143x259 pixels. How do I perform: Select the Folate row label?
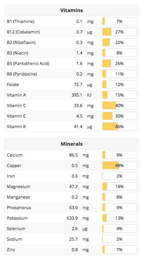(x=13, y=85)
